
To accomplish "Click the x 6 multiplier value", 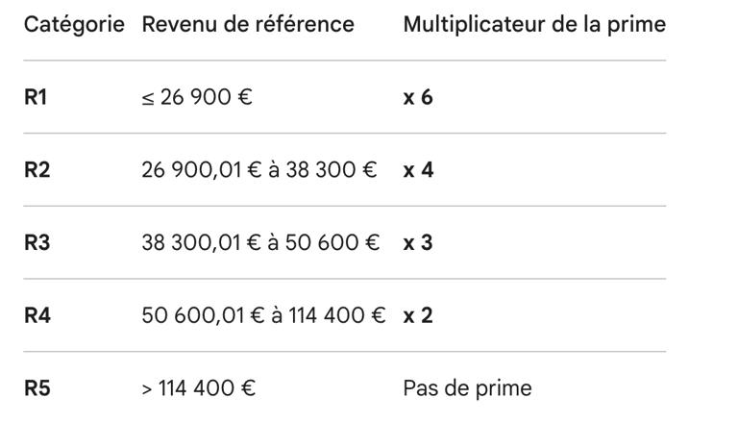I will (418, 97).
